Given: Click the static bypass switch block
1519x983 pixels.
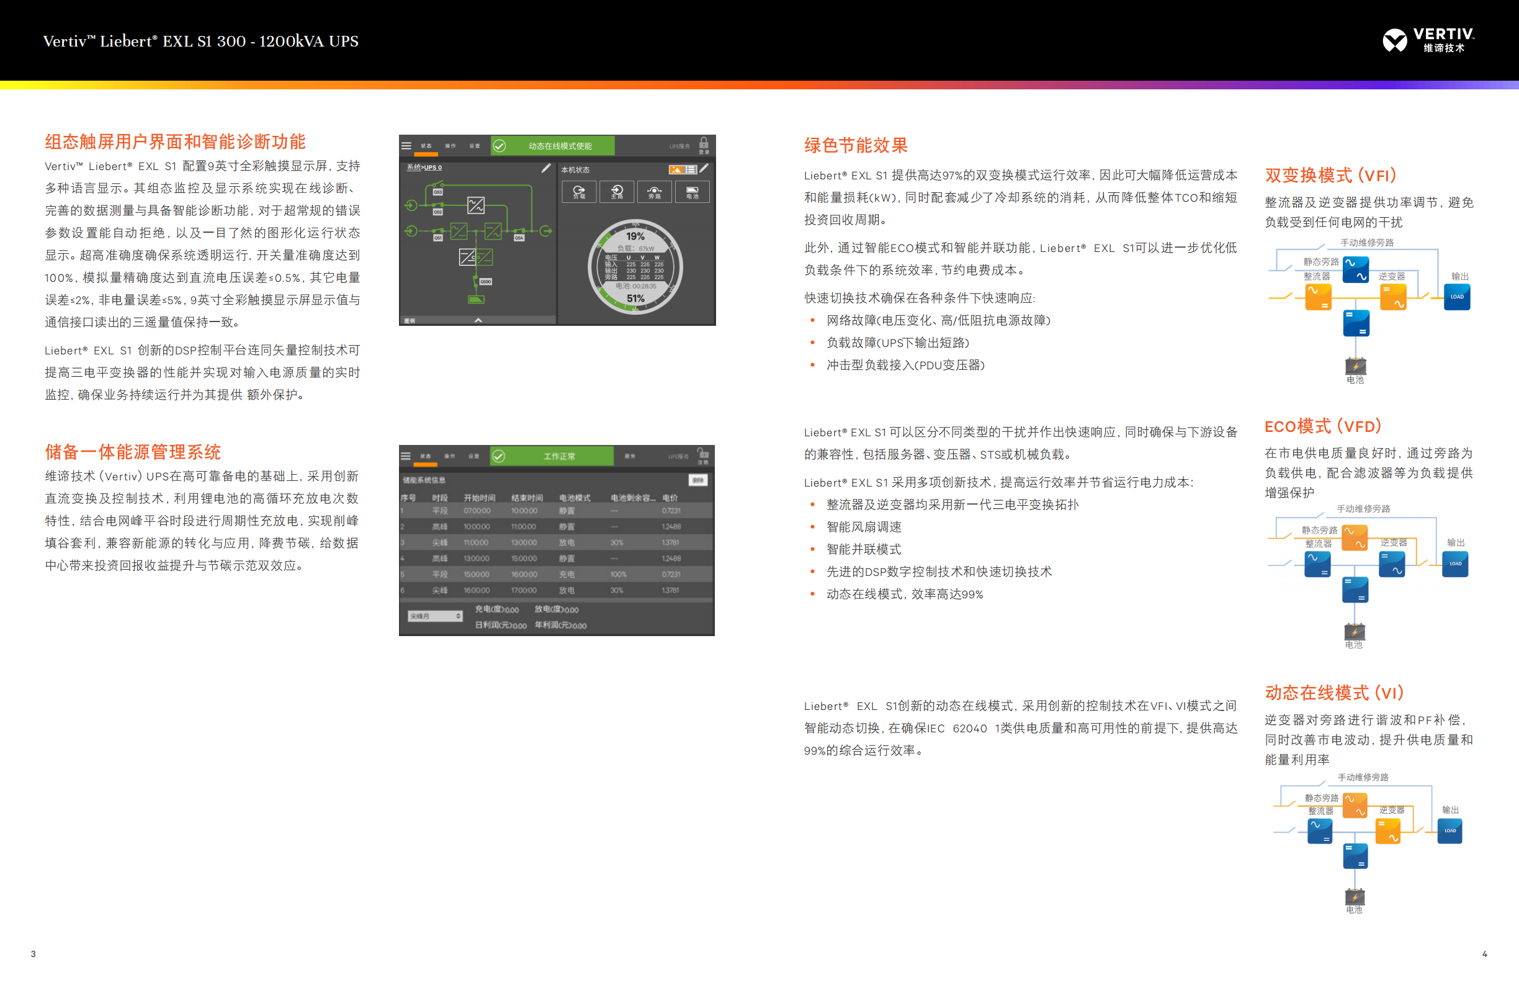Looking at the screenshot, I should 476,205.
